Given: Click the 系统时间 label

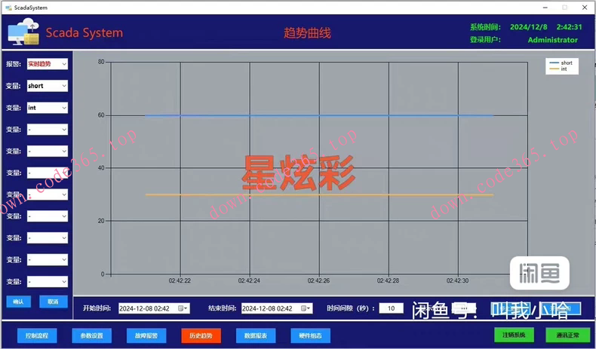Looking at the screenshot, I should (x=485, y=27).
